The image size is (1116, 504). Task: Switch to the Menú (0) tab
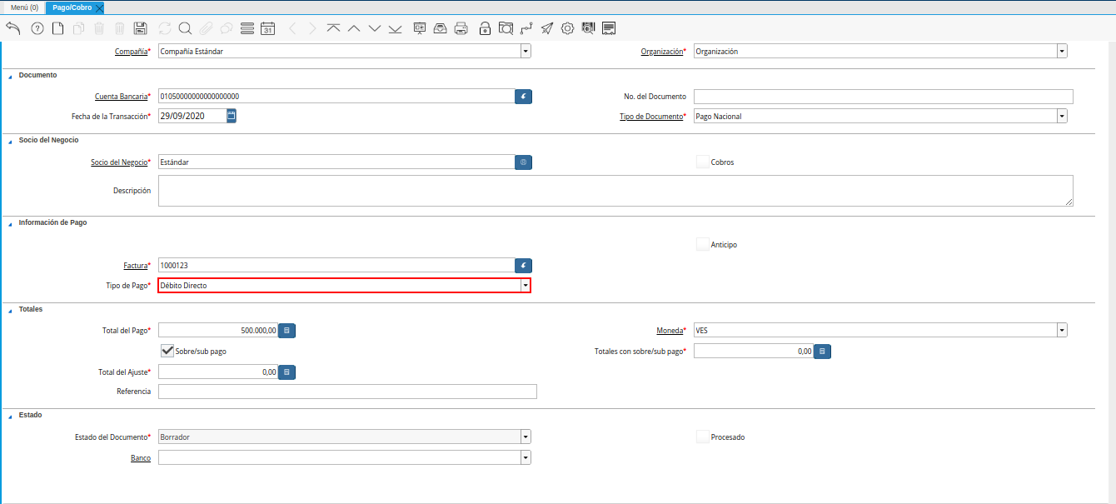(x=24, y=7)
